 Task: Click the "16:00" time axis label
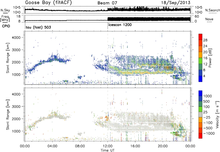[135, 146]
